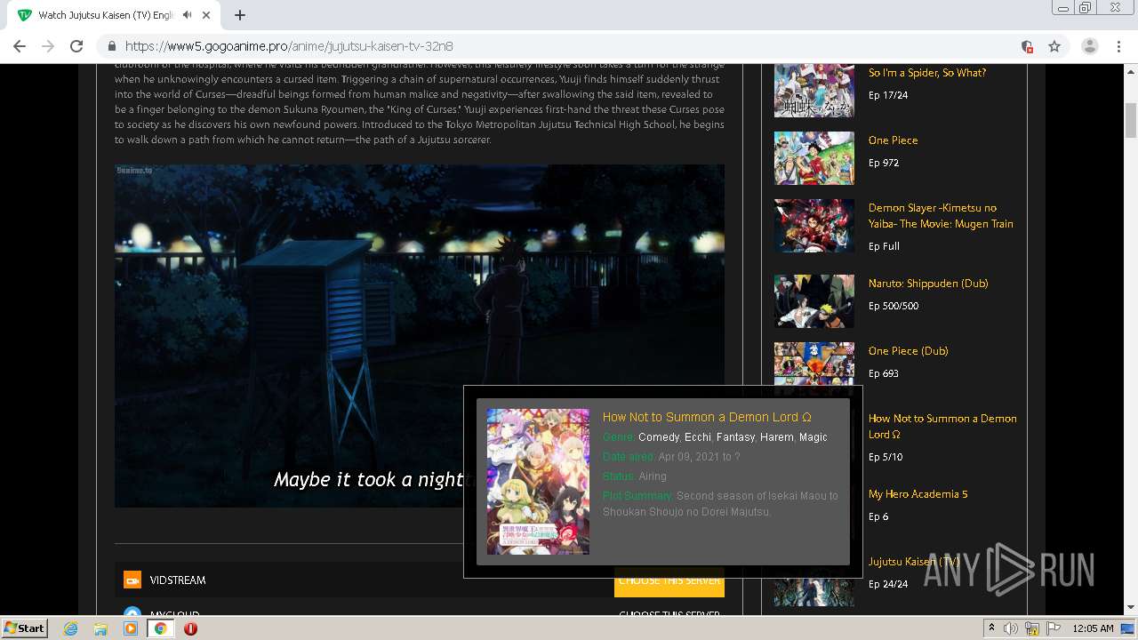Launch Internet Explorer from the taskbar
Image resolution: width=1138 pixels, height=640 pixels.
tap(71, 628)
